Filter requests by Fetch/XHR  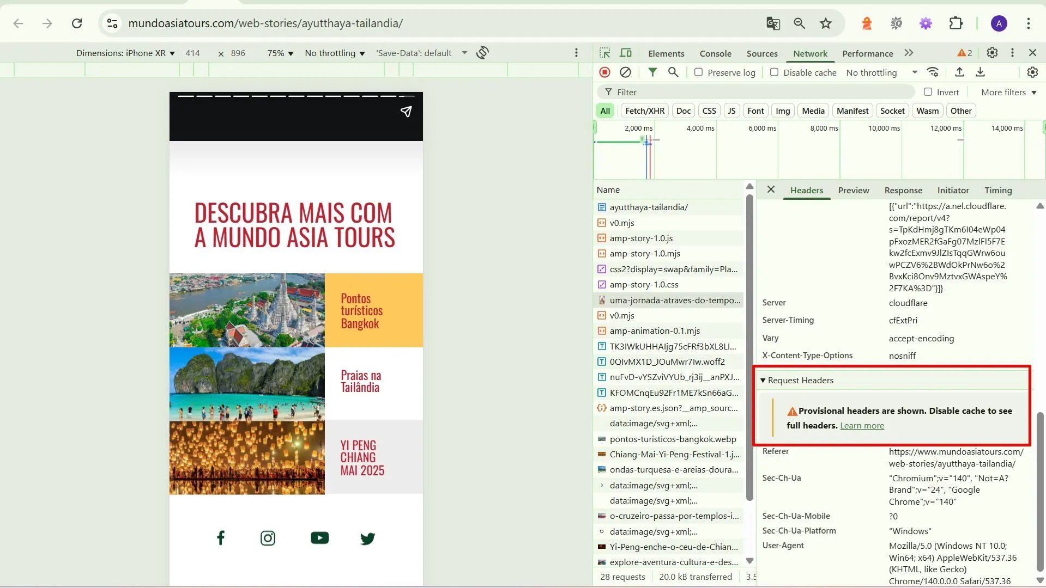[x=644, y=111]
